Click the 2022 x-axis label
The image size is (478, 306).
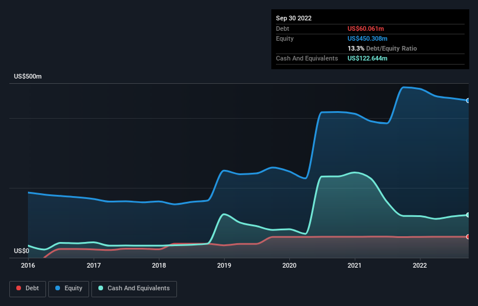tap(420, 265)
